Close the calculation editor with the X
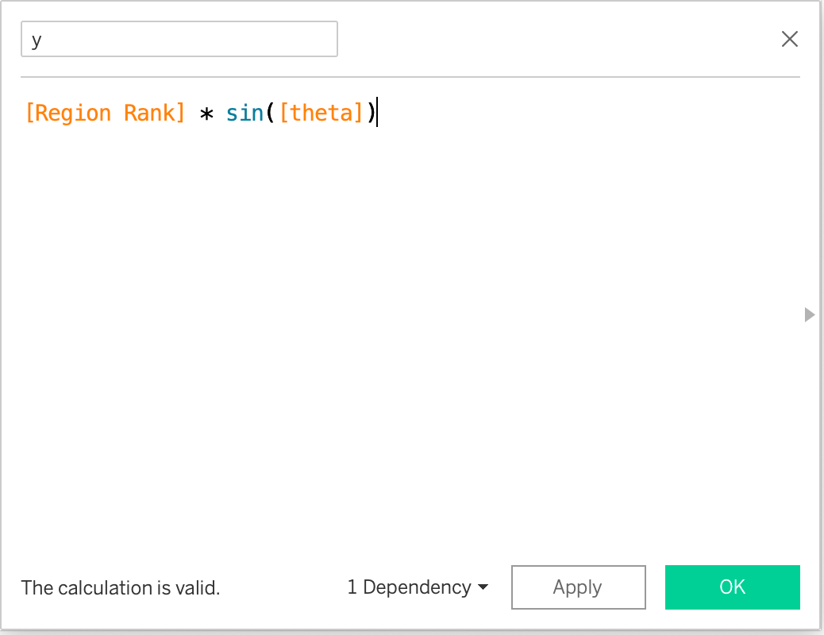The width and height of the screenshot is (824, 635). pyautogui.click(x=789, y=39)
